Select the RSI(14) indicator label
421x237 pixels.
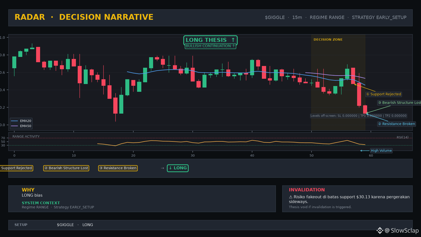tap(402, 137)
